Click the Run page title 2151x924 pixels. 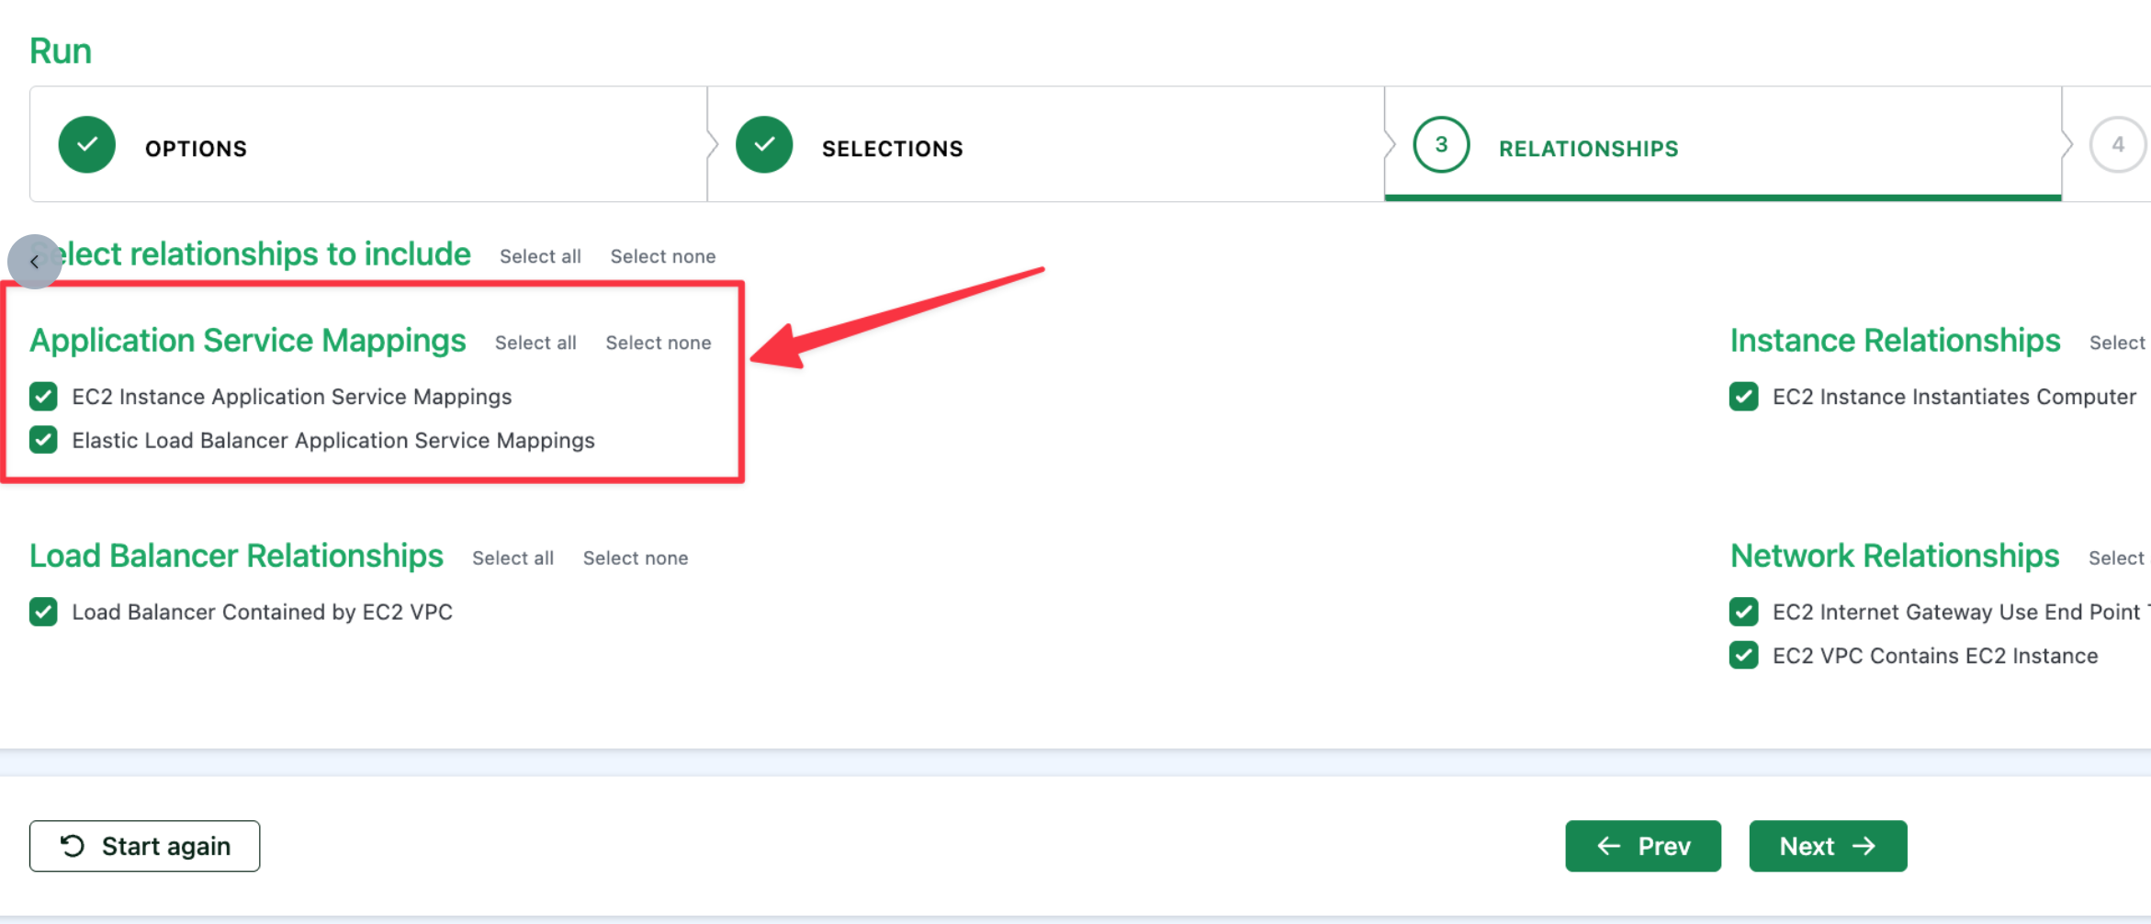point(61,51)
